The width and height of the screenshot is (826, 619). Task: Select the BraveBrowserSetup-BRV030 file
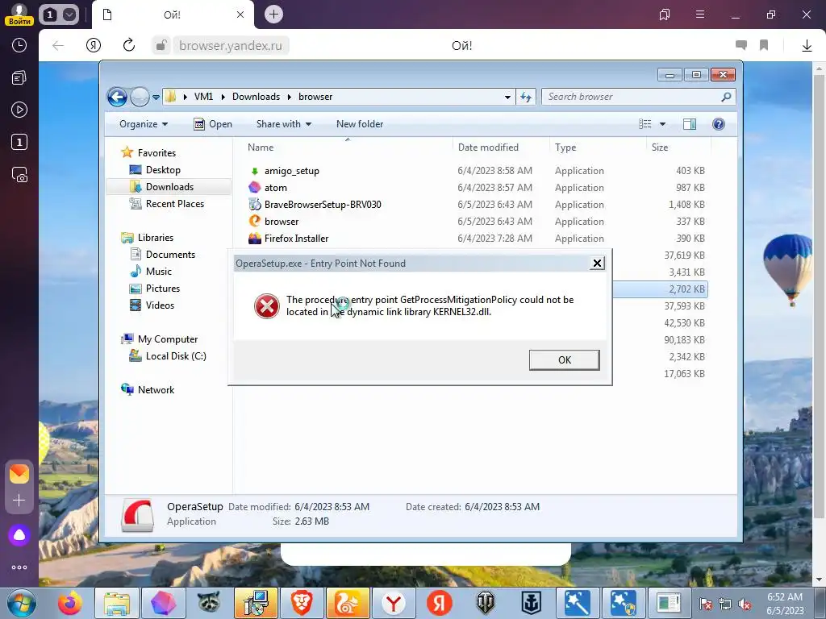pos(323,204)
